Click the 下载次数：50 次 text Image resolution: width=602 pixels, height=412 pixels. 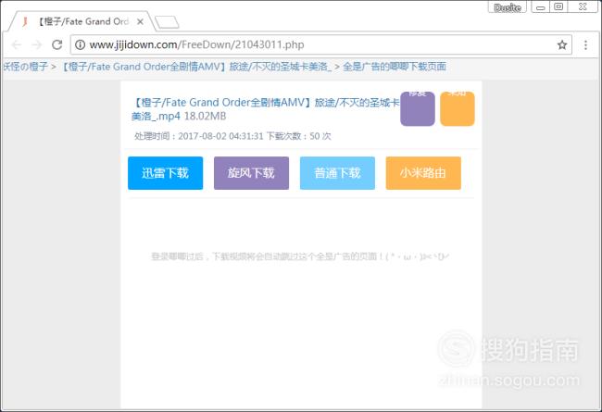tap(299, 136)
